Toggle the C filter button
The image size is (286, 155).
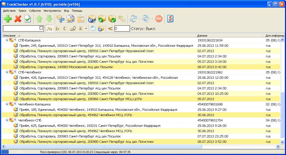[65, 28]
